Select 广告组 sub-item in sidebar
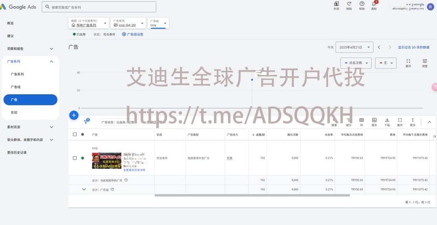The image size is (437, 225). tap(16, 87)
